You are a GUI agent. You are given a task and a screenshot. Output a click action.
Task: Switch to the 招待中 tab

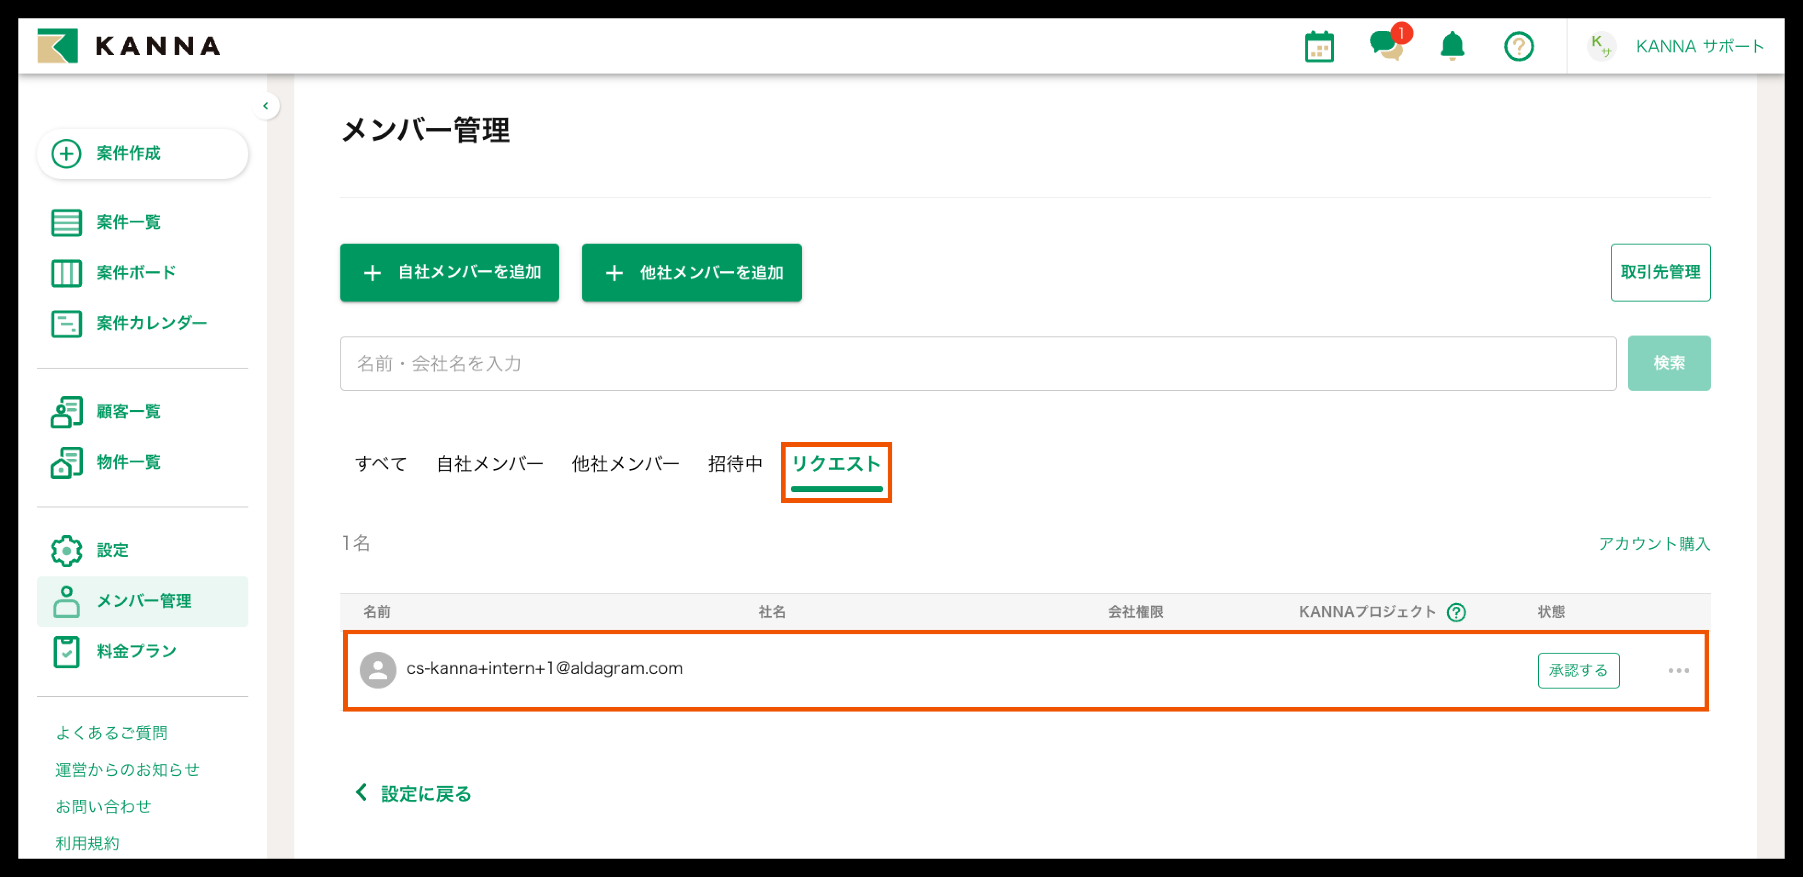pyautogui.click(x=735, y=464)
